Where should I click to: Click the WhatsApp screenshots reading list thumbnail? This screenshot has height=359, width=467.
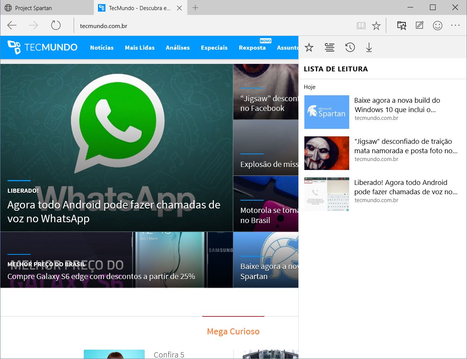tap(327, 194)
